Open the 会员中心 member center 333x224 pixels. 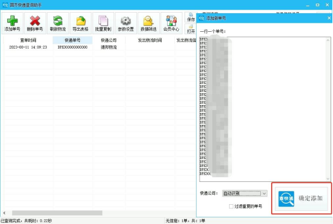pos(171,23)
